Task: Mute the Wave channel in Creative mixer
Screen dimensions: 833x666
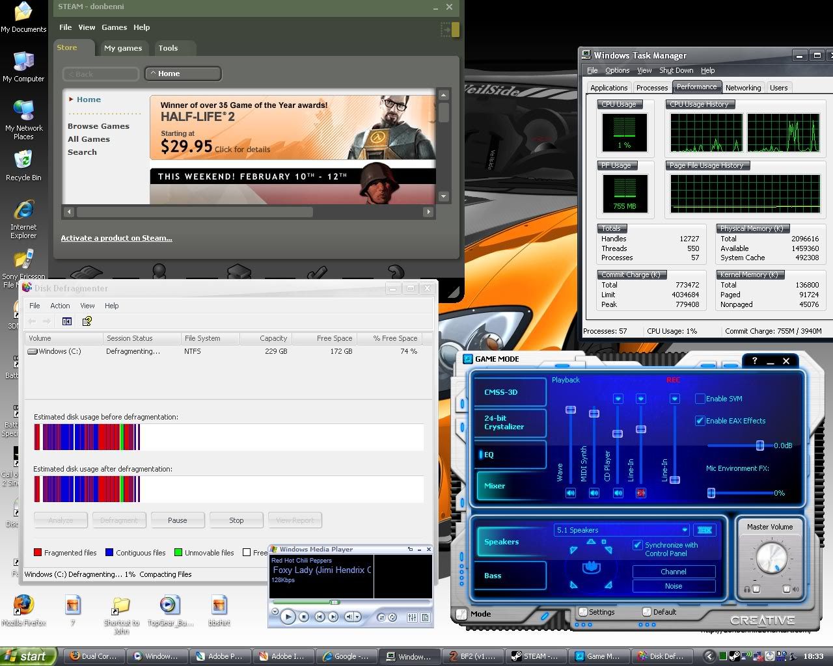Action: [x=571, y=493]
